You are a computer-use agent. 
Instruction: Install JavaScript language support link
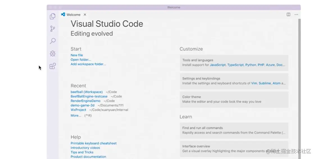[x=218, y=65]
